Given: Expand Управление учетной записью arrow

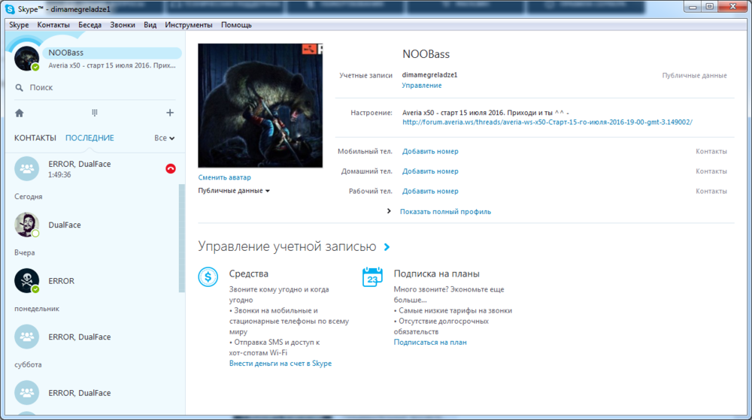Looking at the screenshot, I should tap(387, 246).
